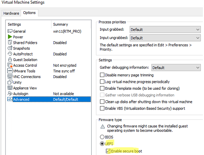Image resolution: width=204 pixels, height=155 pixels.
Task: Click the Not encrypted summary text
Action: coord(65,65)
